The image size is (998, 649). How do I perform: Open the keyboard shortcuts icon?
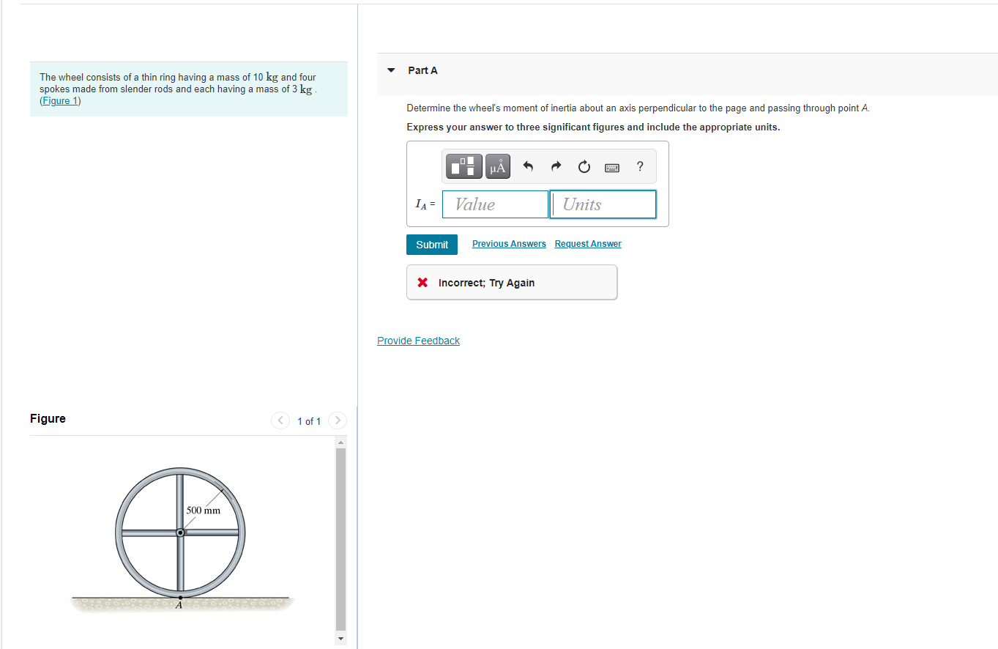pos(612,168)
